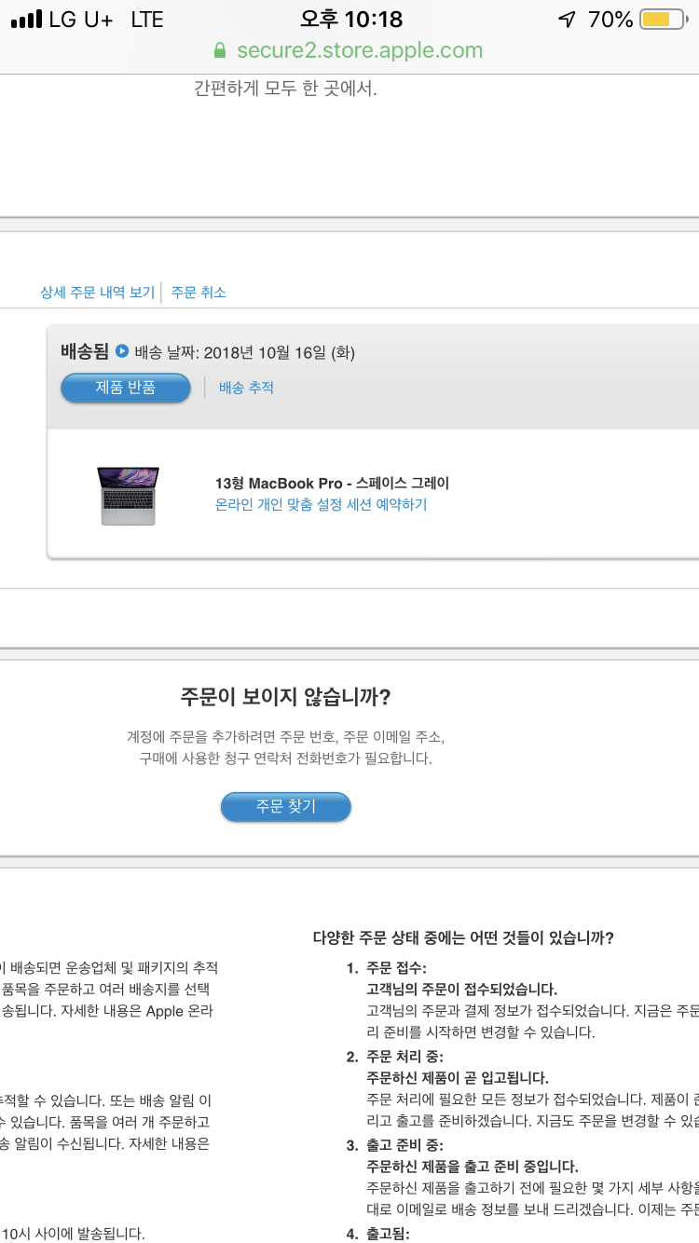Screen dimensions: 699x1243
Task: Click the 주문 취소 link
Action: (x=199, y=292)
